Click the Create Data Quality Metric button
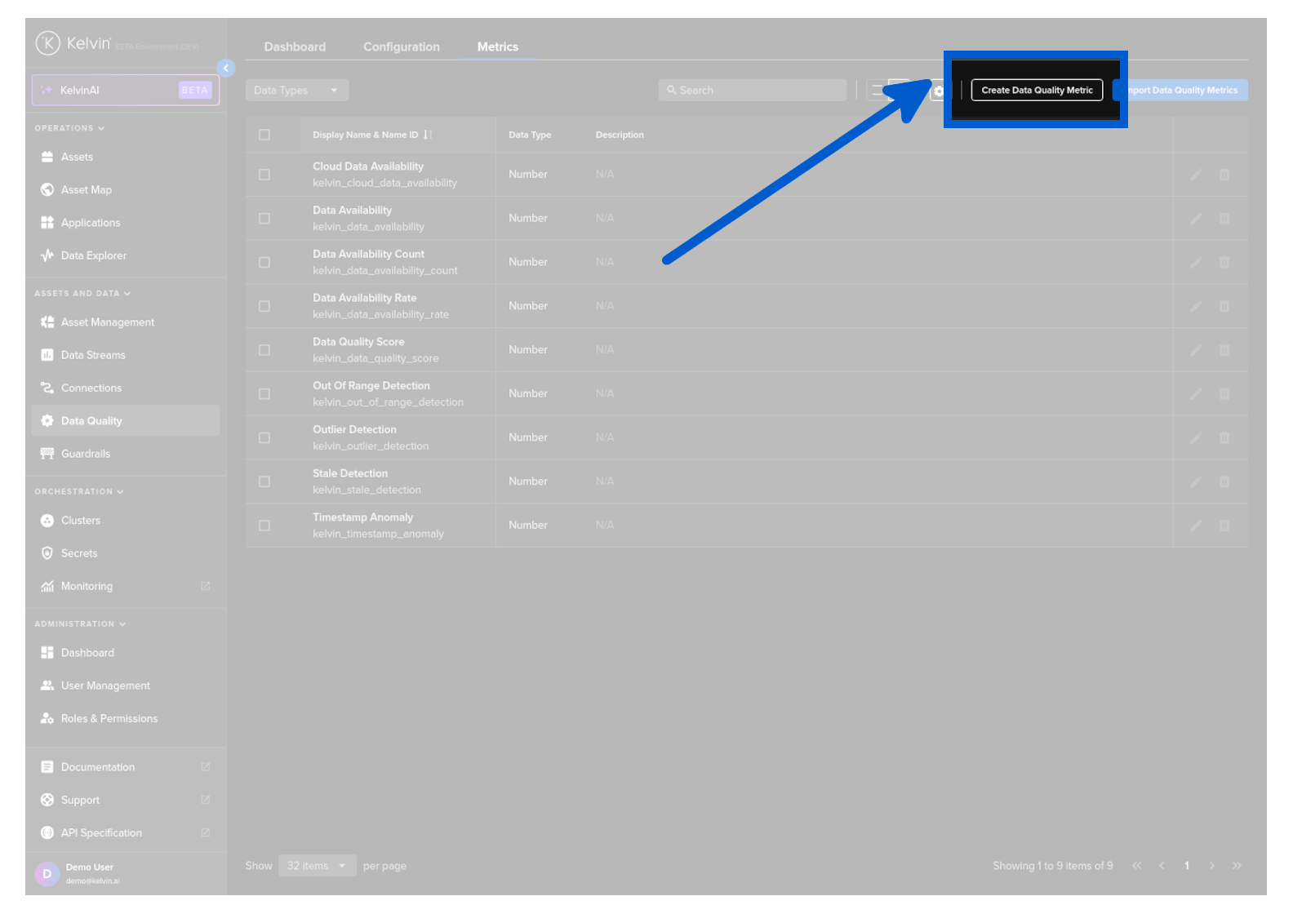 pos(1036,91)
